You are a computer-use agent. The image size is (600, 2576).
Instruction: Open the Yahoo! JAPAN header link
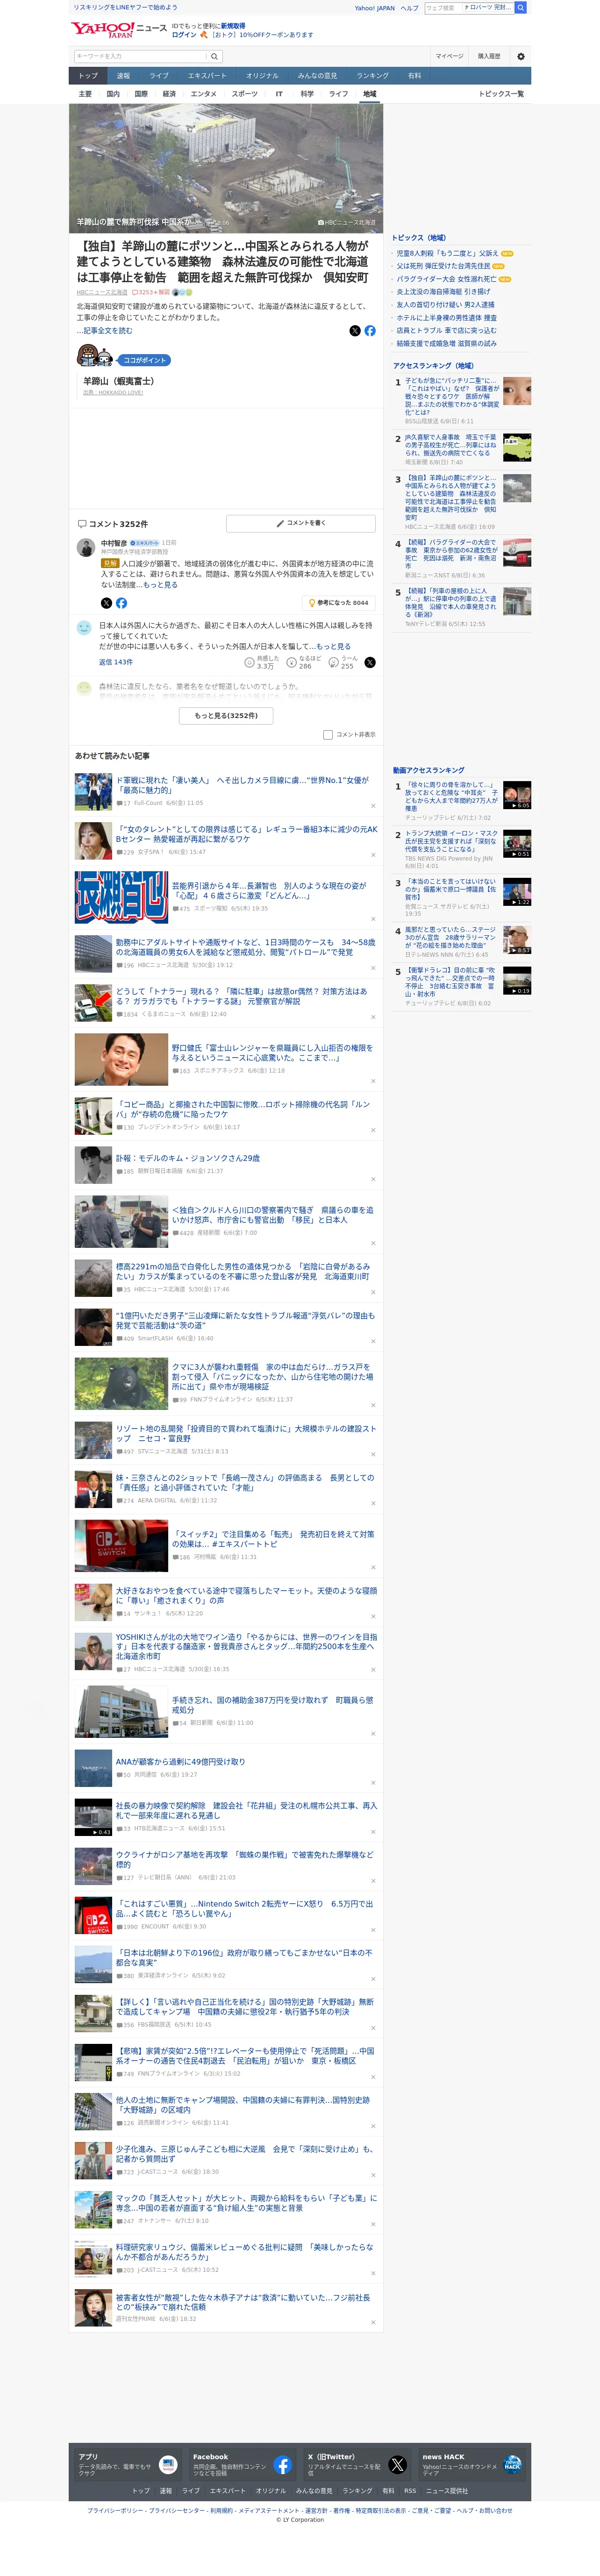pos(375,8)
